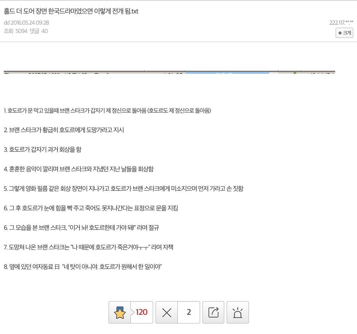Click the post title ending in .txt

[70, 12]
